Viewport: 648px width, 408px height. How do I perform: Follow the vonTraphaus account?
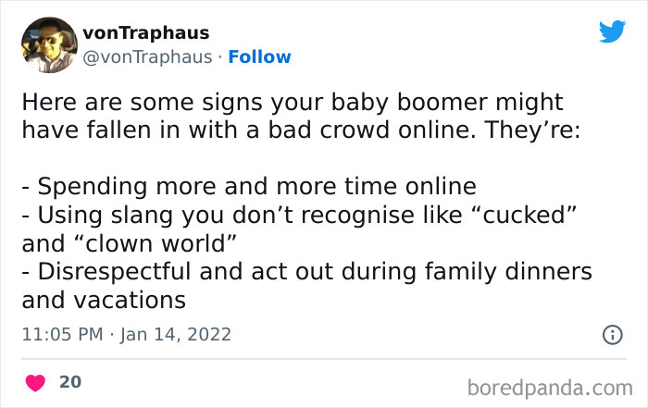(259, 56)
